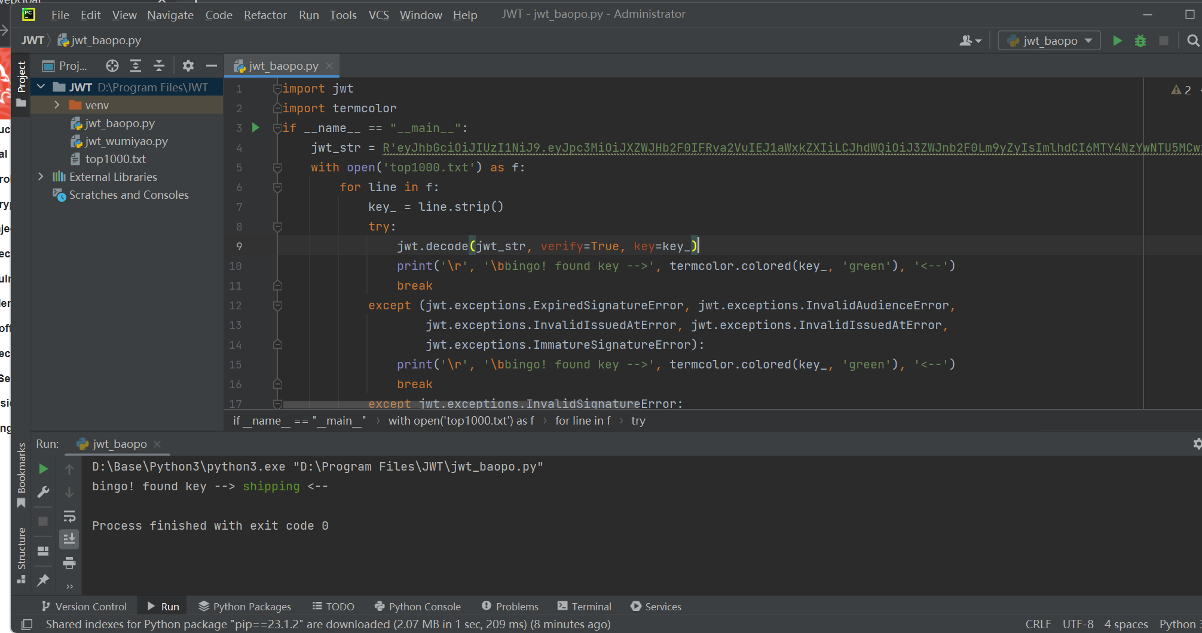Select jwt_baopo.py in project tree
The width and height of the screenshot is (1202, 633).
coord(120,123)
